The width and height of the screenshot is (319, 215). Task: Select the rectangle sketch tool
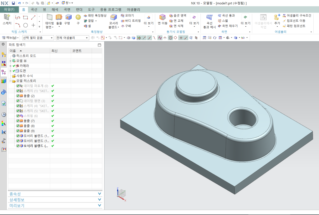[x=25, y=18]
